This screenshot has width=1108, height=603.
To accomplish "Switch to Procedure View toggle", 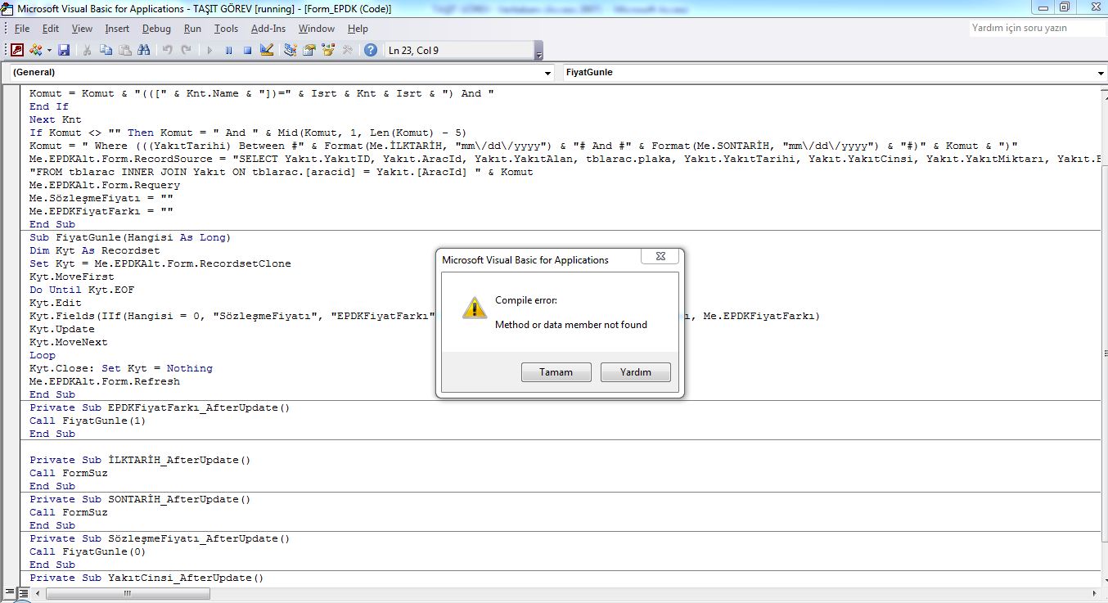I will [9, 592].
